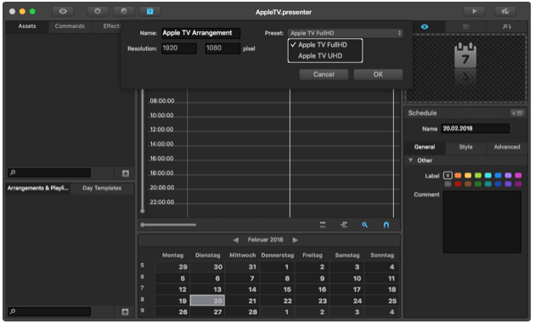535x324 pixels.
Task: Select the magenta label swatch
Action: coord(518,176)
